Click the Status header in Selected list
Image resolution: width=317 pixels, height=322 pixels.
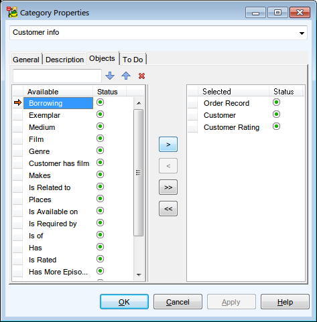(x=286, y=92)
